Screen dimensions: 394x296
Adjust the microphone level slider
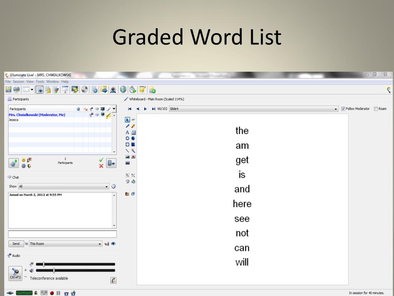tap(44, 264)
